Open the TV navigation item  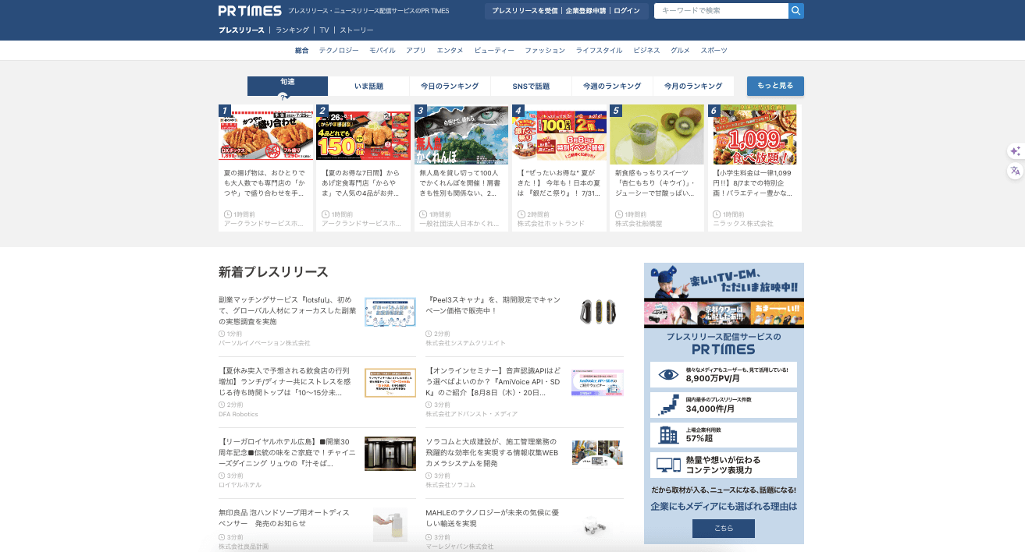click(324, 30)
